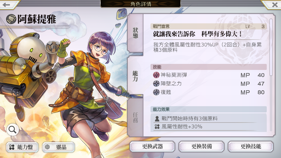The image size is (281, 158).
Task: Switch to the 任務 tab
Action: point(135,117)
